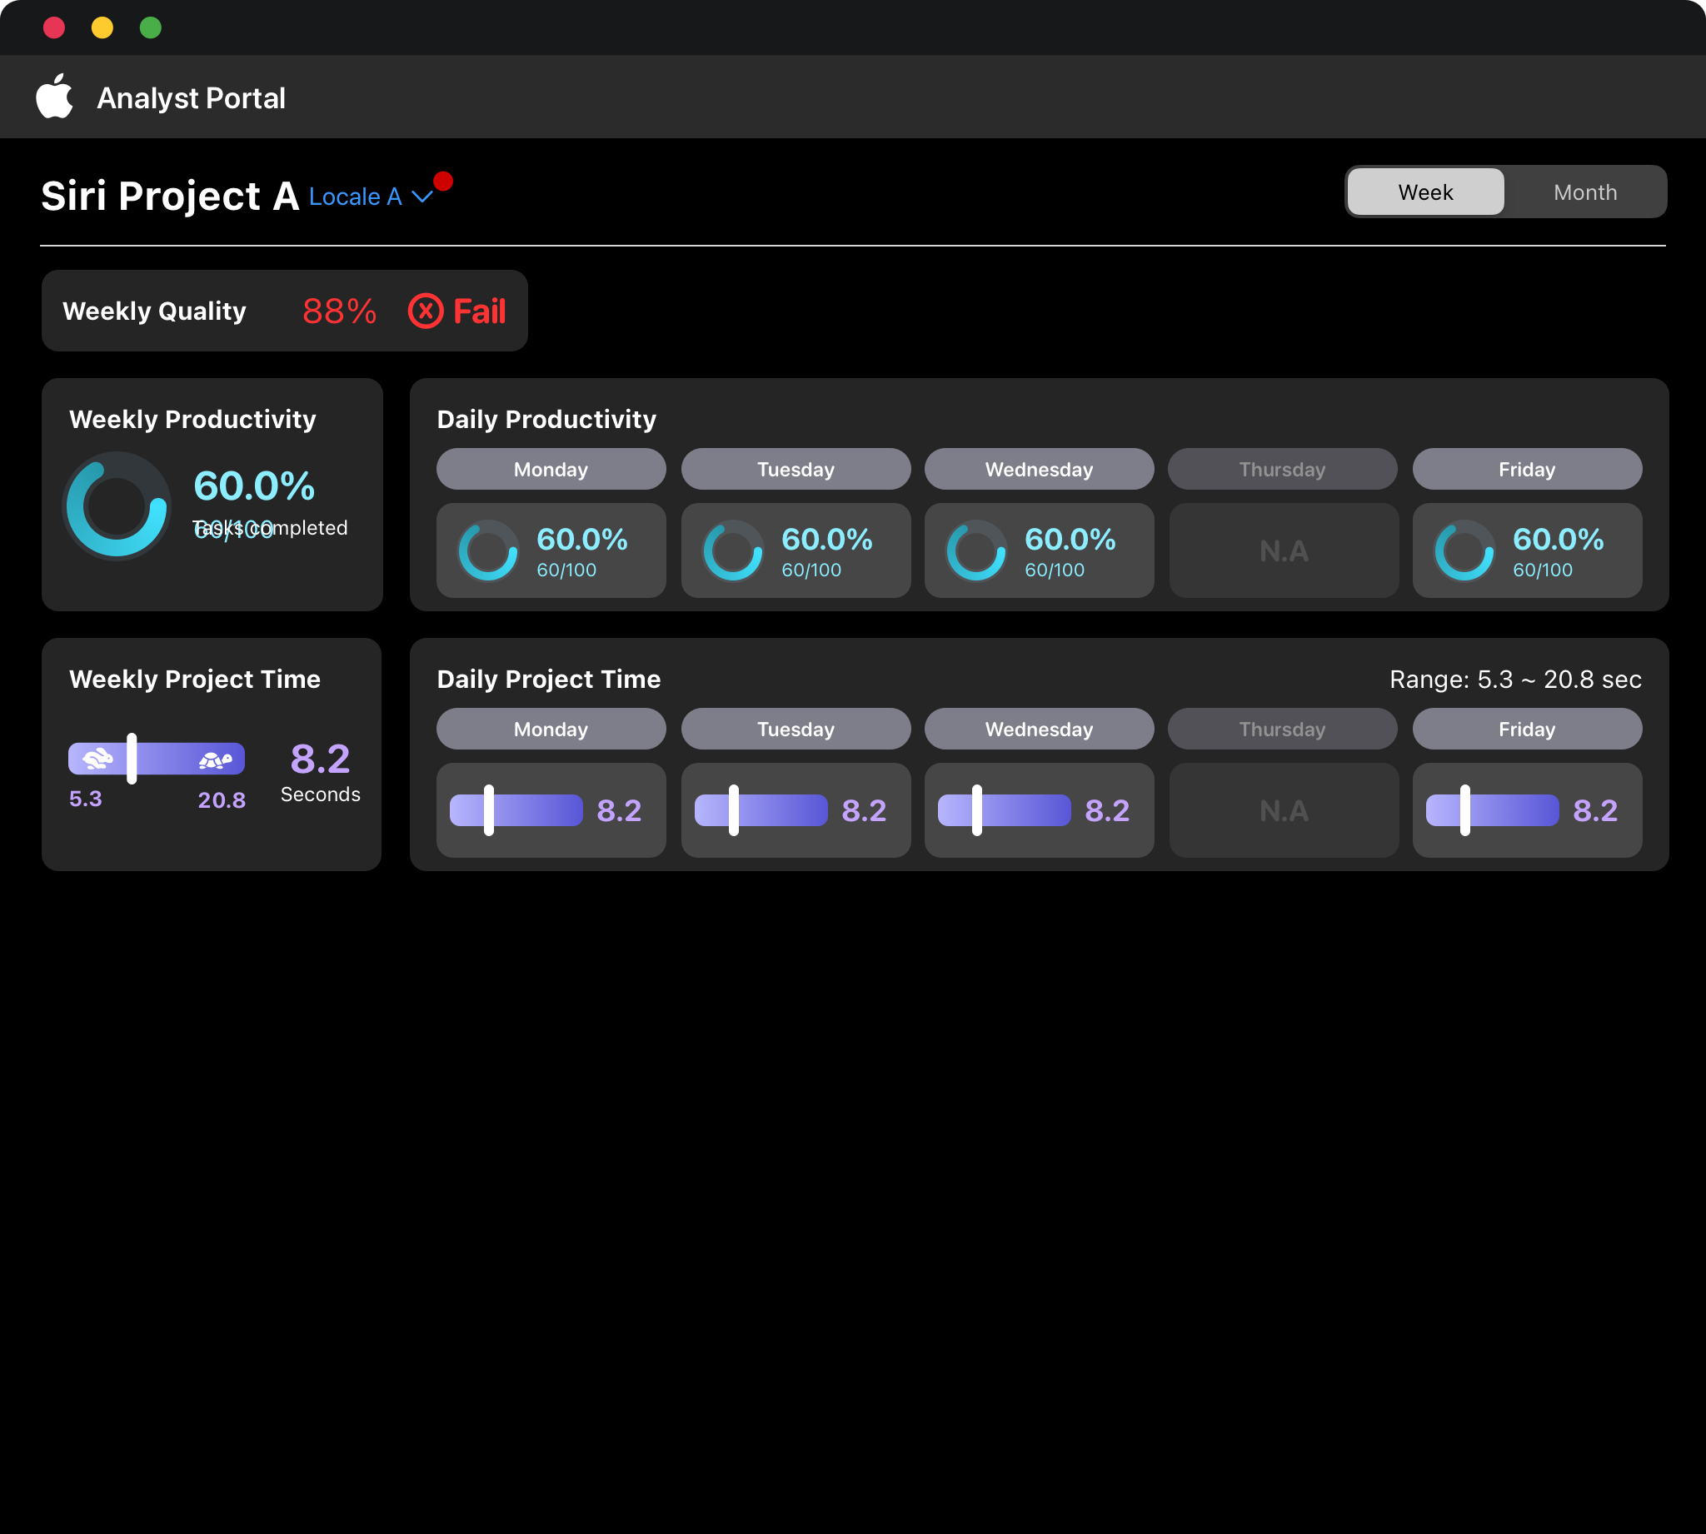The width and height of the screenshot is (1706, 1534).
Task: Select the Locale A label
Action: click(x=355, y=197)
